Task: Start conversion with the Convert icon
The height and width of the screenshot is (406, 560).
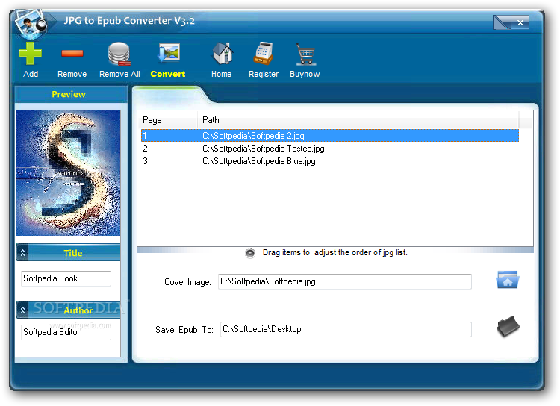Action: point(169,53)
